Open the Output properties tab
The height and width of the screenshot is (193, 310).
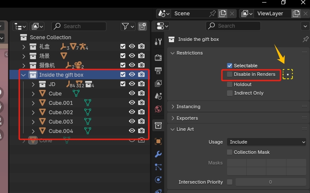pyautogui.click(x=158, y=70)
